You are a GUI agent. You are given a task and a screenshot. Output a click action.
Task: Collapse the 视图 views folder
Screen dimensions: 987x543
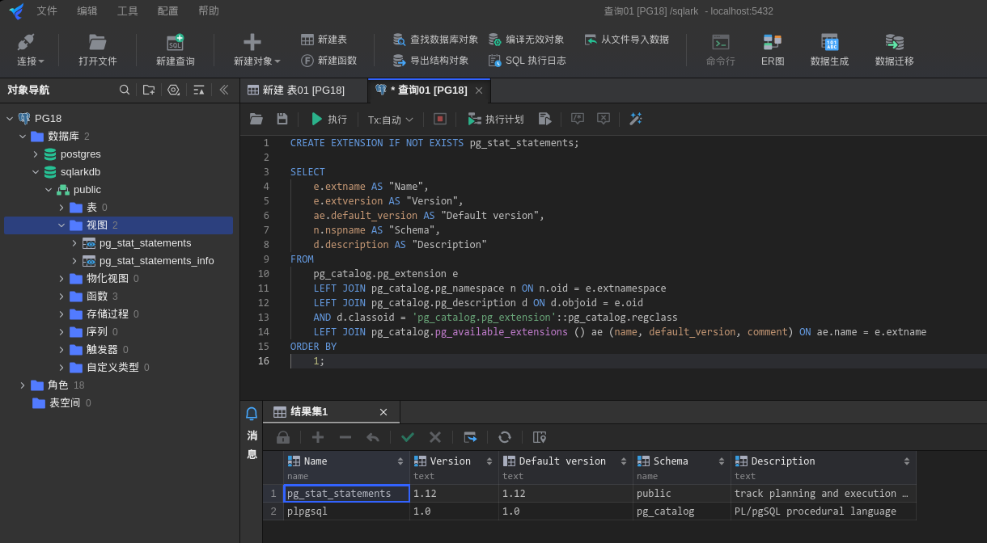coord(61,225)
